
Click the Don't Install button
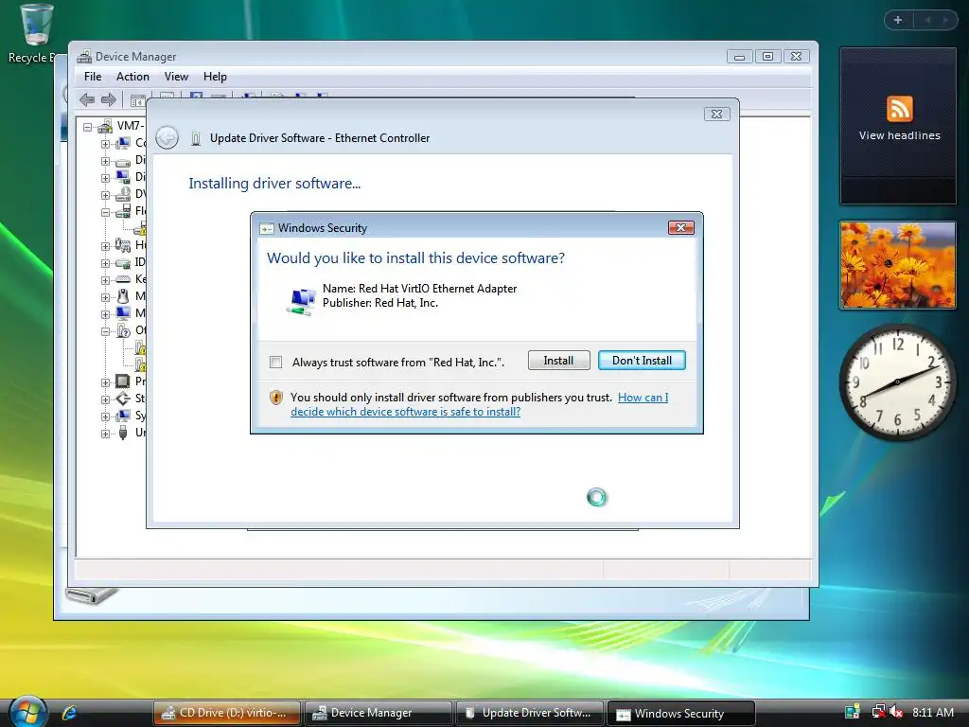642,361
